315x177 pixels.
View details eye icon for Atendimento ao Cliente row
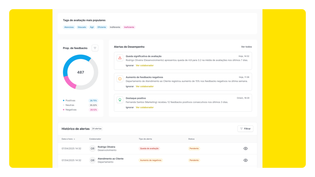[245, 160]
